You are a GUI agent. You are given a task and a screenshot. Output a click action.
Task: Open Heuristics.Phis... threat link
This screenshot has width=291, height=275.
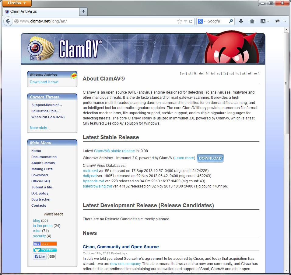pos(45,111)
